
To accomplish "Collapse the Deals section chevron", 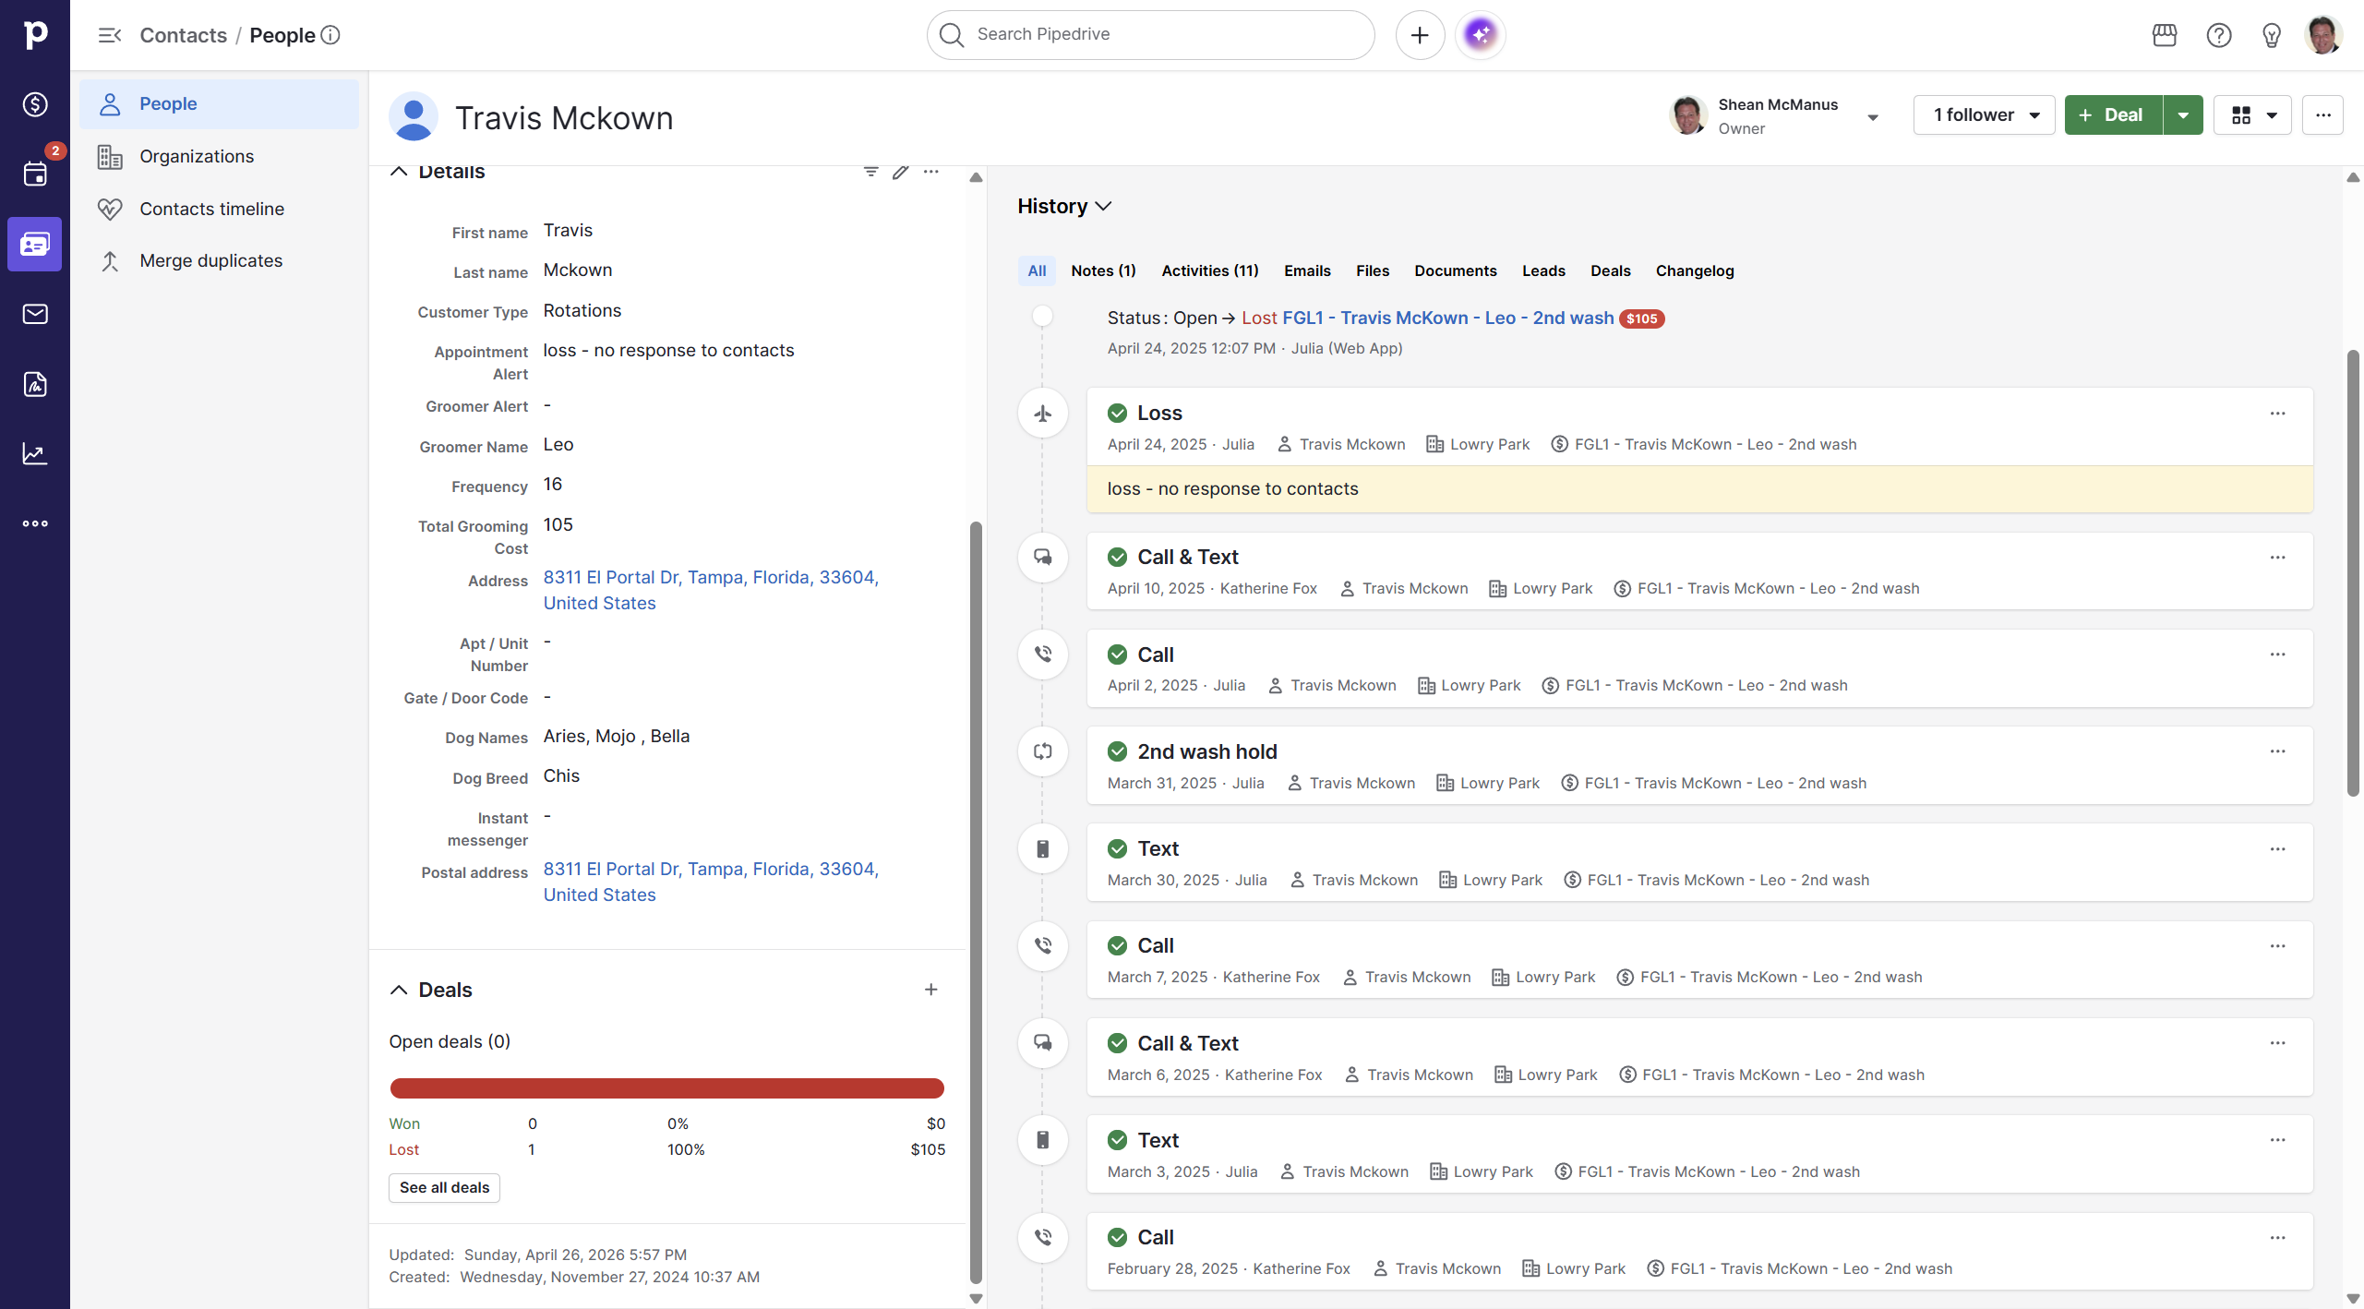I will coord(399,990).
